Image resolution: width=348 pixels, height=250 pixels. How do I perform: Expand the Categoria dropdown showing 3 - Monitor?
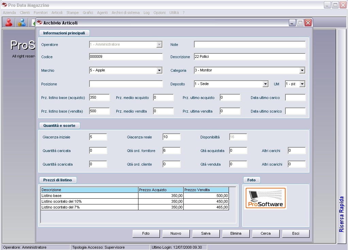301,70
